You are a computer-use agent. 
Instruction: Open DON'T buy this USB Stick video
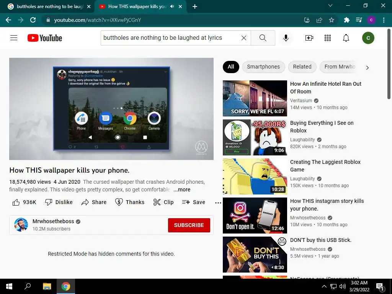pos(321,240)
